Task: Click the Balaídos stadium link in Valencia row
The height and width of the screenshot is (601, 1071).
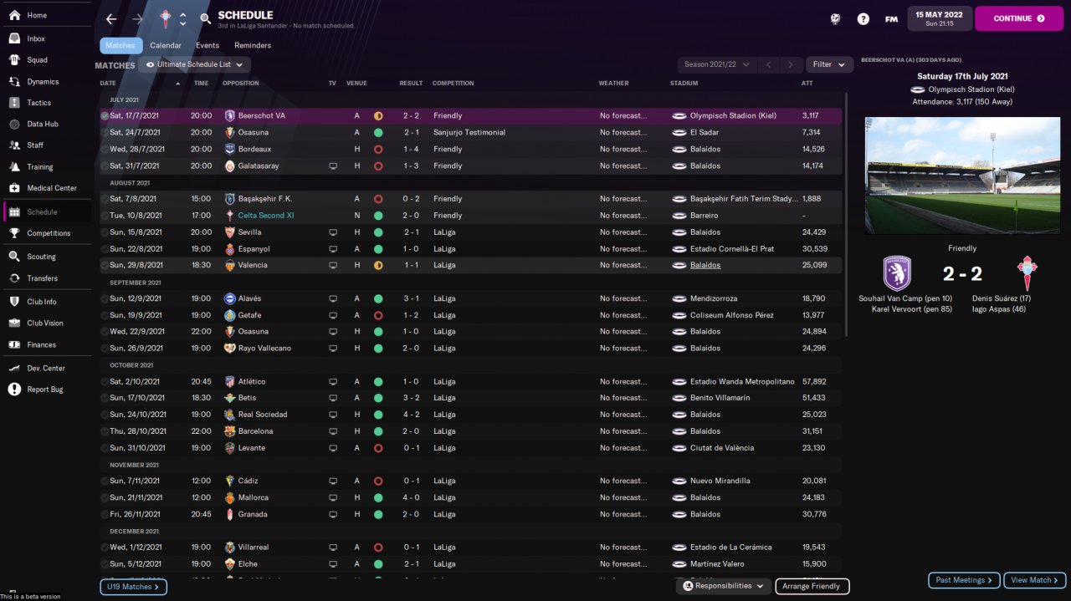Action: (705, 266)
